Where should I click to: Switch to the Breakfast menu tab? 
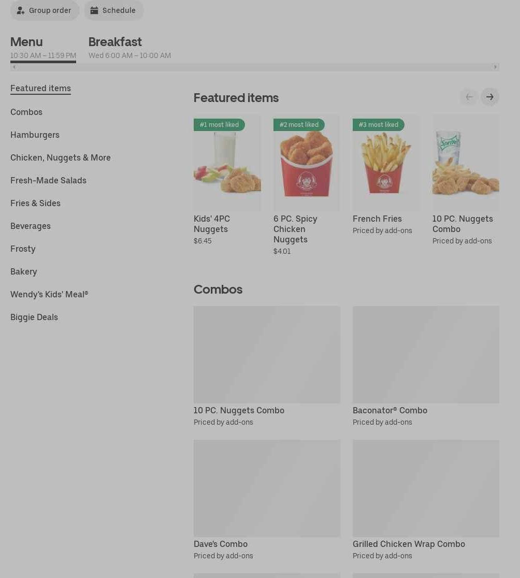pyautogui.click(x=129, y=48)
